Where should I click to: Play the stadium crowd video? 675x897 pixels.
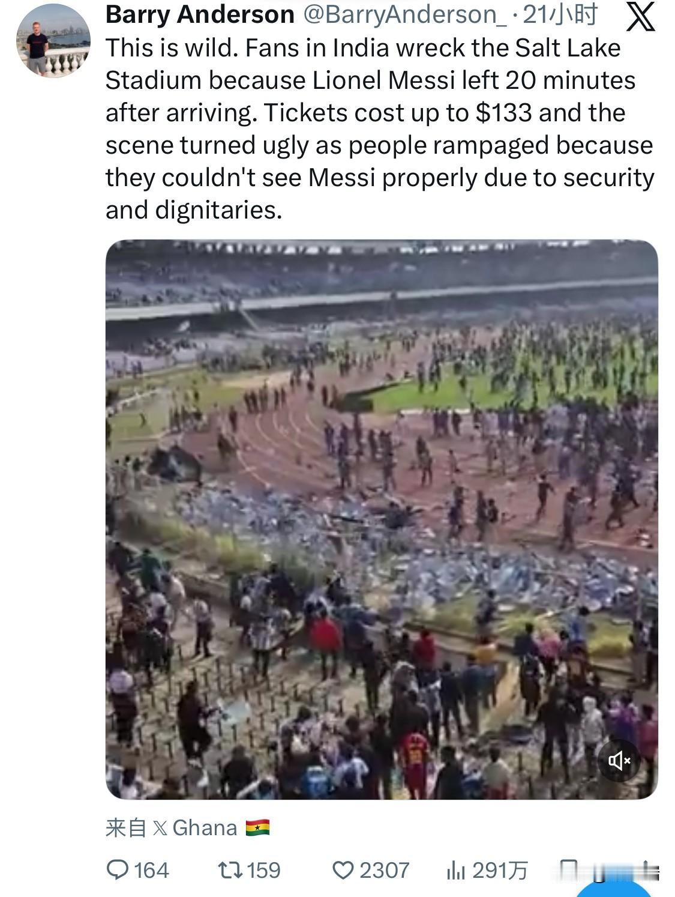coord(382,519)
